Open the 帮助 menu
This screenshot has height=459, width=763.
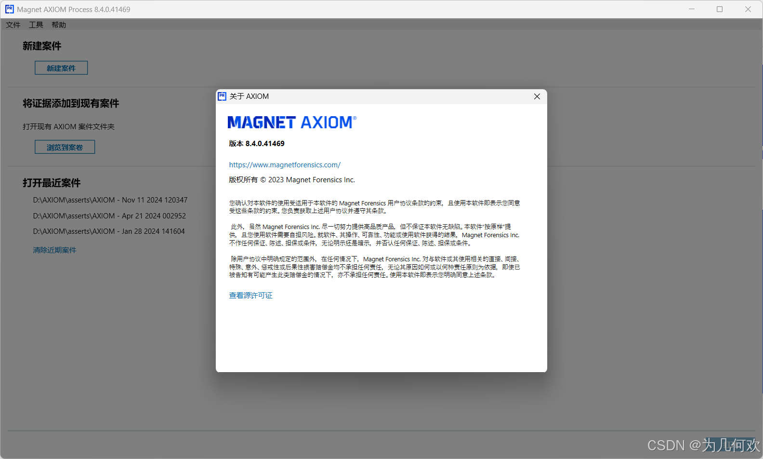(59, 25)
